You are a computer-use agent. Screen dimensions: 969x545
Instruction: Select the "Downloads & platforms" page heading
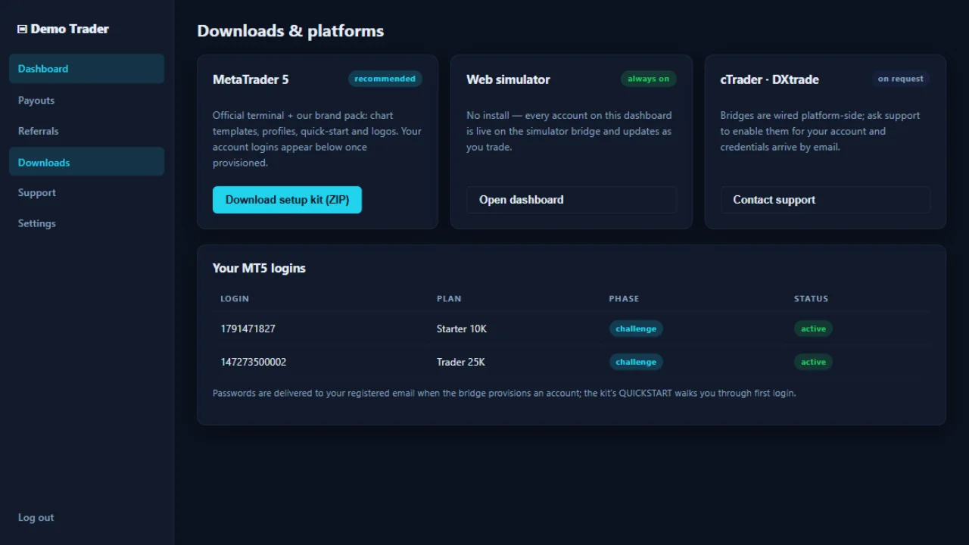pos(291,31)
